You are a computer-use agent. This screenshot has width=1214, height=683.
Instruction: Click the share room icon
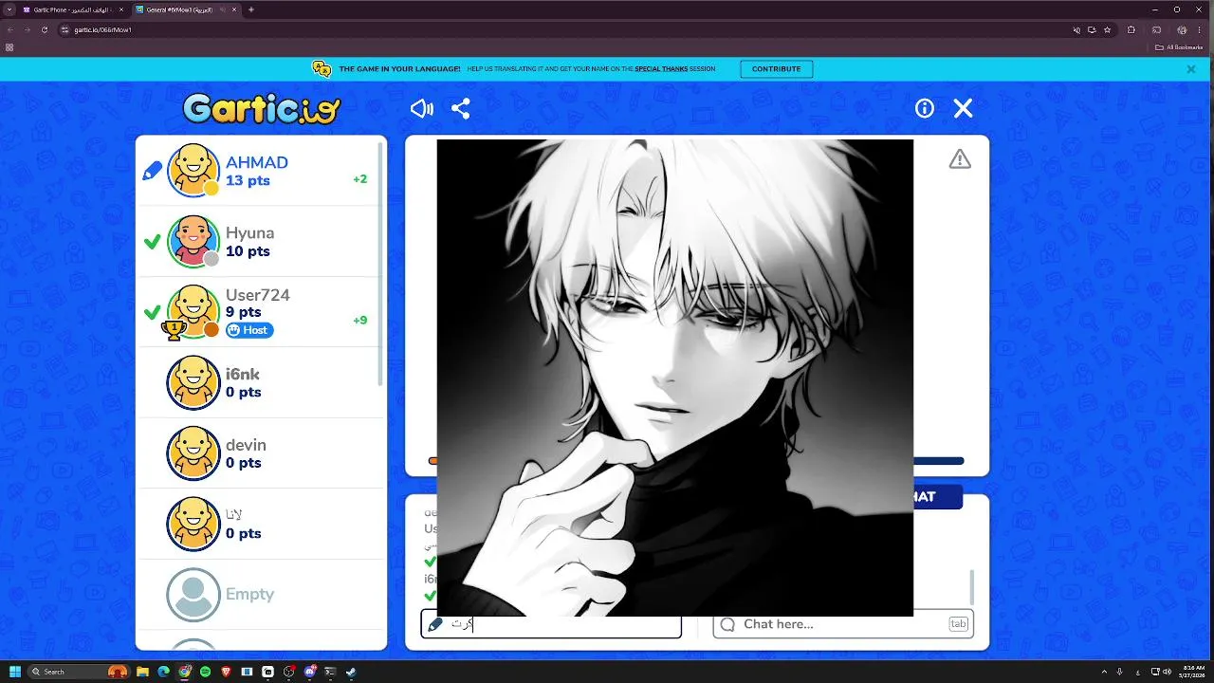[x=461, y=109]
